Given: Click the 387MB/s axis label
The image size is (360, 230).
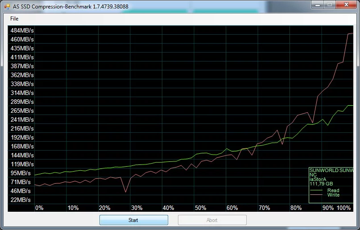Looking at the screenshot, I should click(22, 66).
